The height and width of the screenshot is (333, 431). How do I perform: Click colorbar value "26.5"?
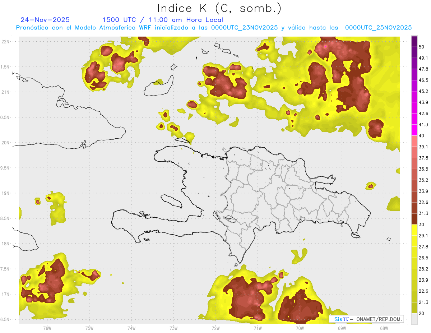423,258
